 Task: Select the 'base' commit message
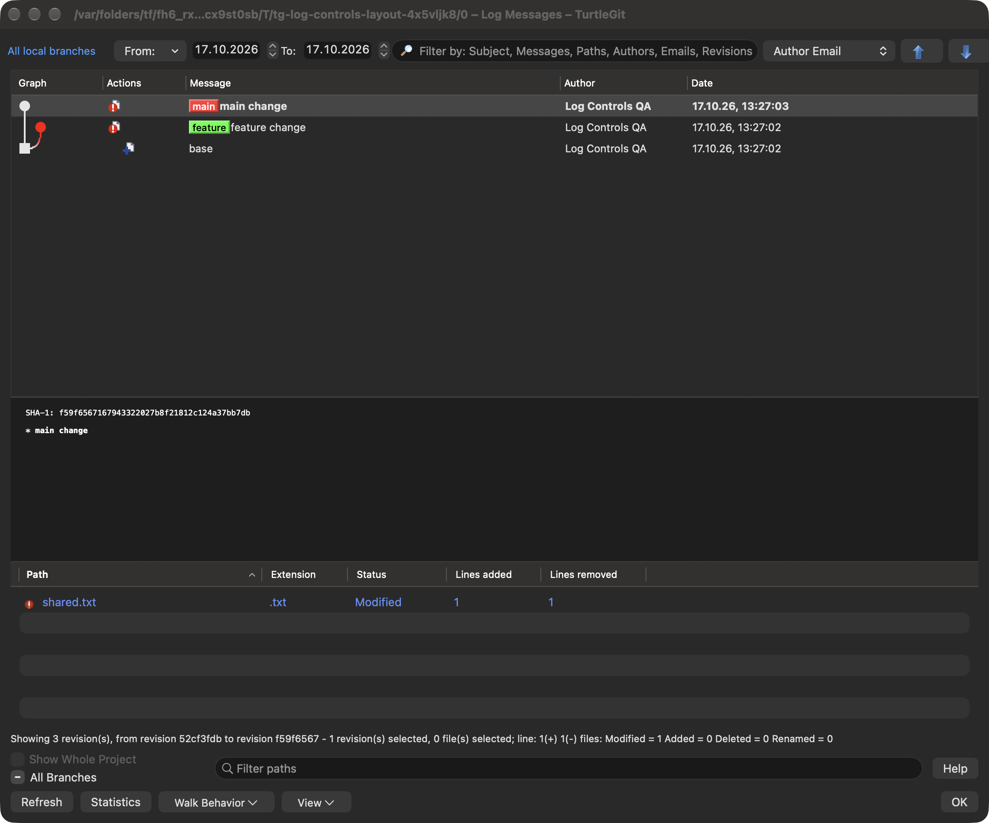pyautogui.click(x=200, y=148)
